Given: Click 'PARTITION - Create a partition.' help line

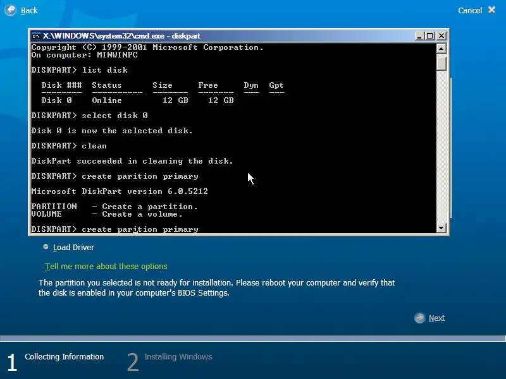Looking at the screenshot, I should [x=114, y=207].
